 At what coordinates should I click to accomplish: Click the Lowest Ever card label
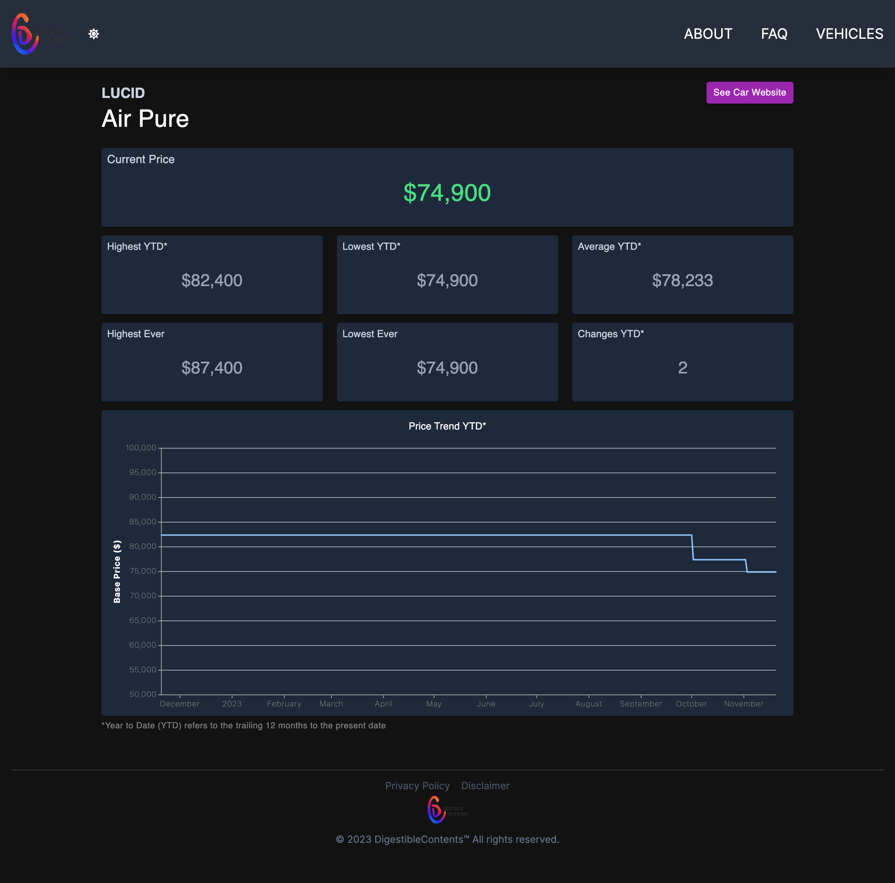(x=370, y=334)
